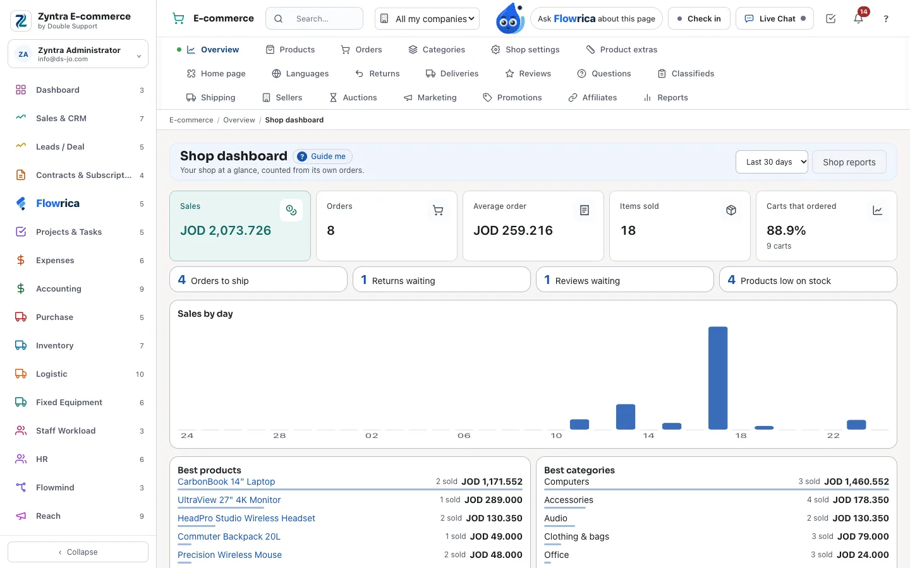Screen dimensions: 910x568
Task: Open the Products low on stock tile
Action: [808, 280]
